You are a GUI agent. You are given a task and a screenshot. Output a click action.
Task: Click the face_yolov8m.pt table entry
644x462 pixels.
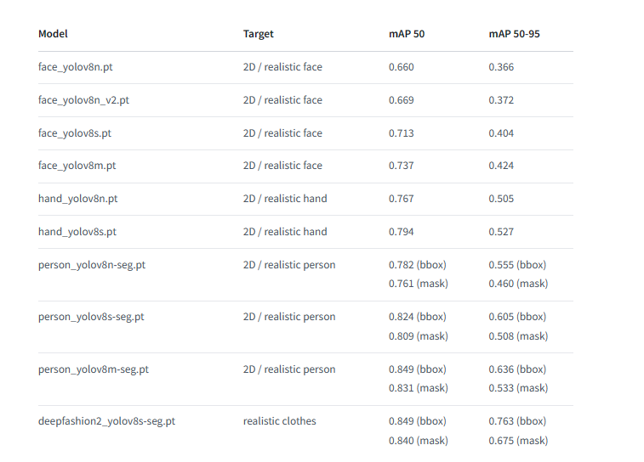tap(77, 166)
